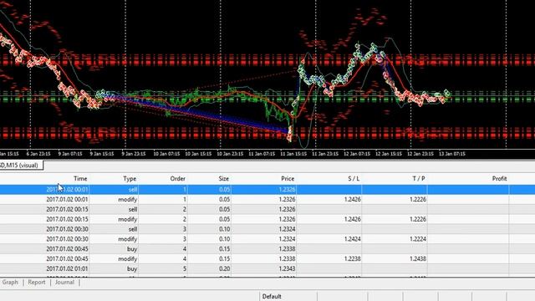535x301 pixels.
Task: Sort by the Price column header
Action: coord(288,178)
